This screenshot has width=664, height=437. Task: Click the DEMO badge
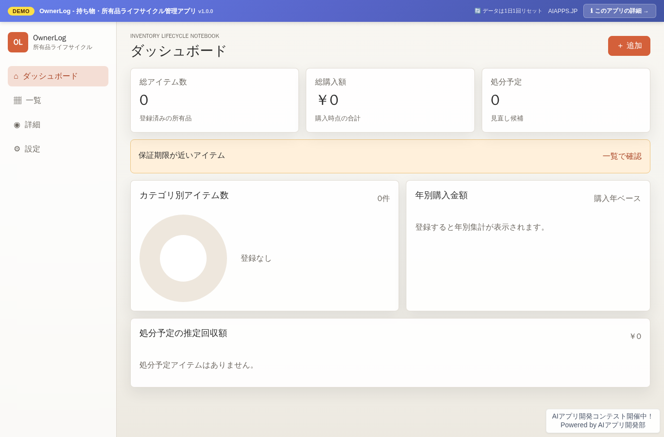[x=21, y=11]
